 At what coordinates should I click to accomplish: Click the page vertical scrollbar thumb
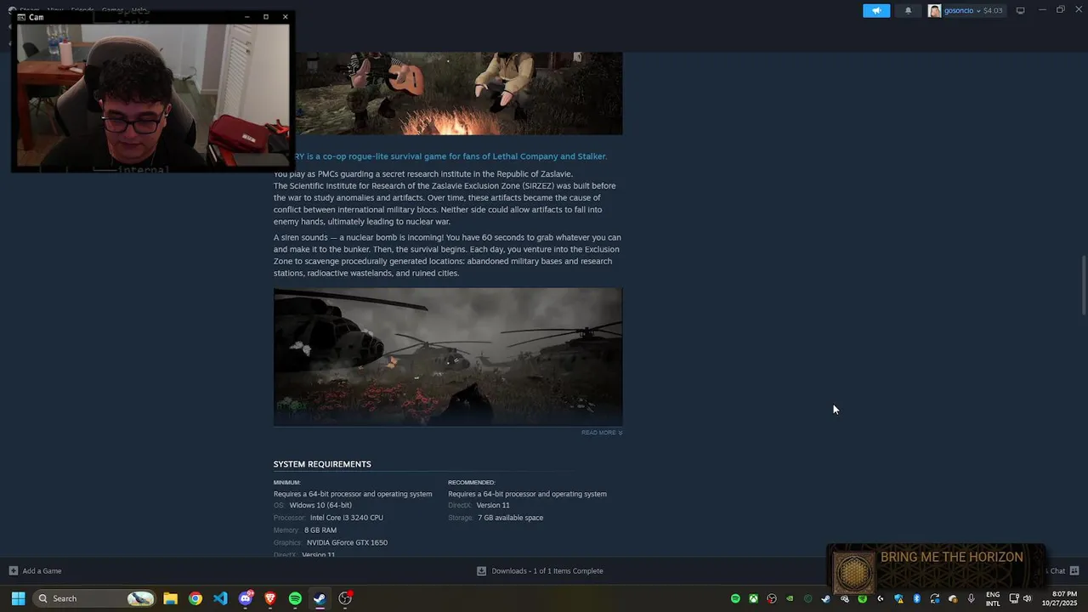point(1083,285)
